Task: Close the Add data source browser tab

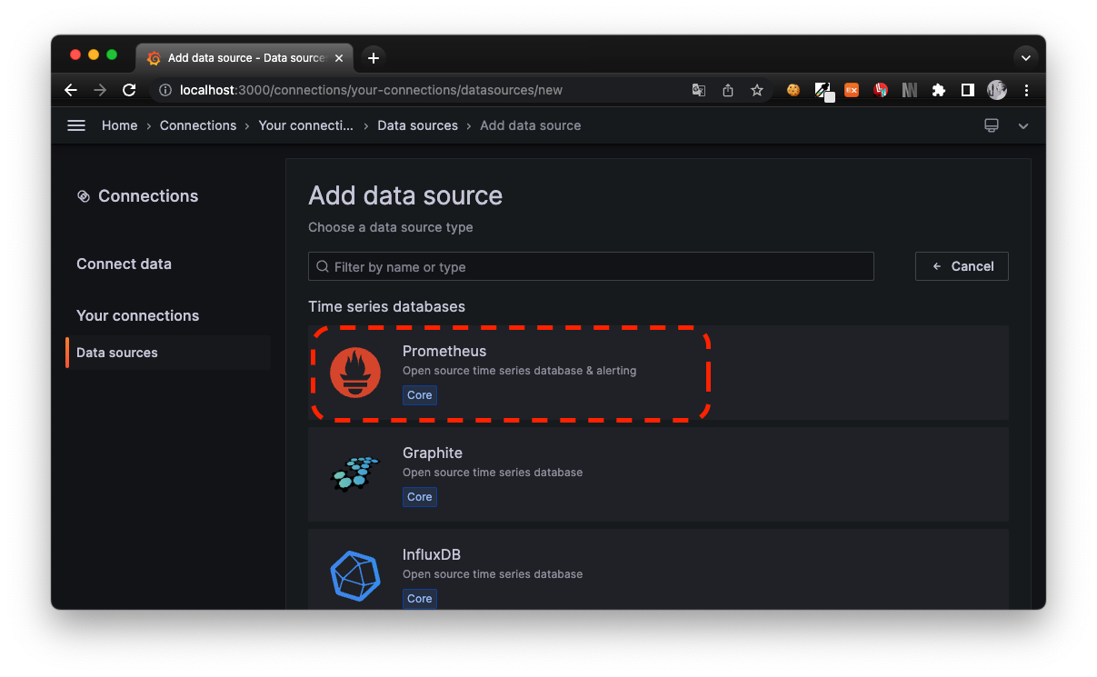Action: [339, 57]
